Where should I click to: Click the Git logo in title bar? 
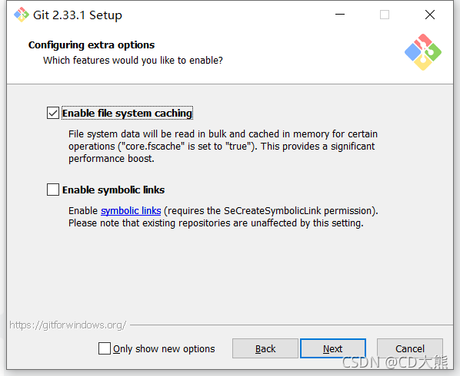tap(22, 15)
